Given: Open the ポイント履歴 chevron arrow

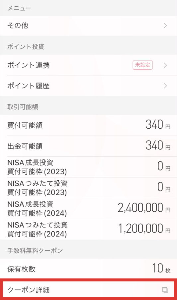Looking at the screenshot, I should coord(165,86).
